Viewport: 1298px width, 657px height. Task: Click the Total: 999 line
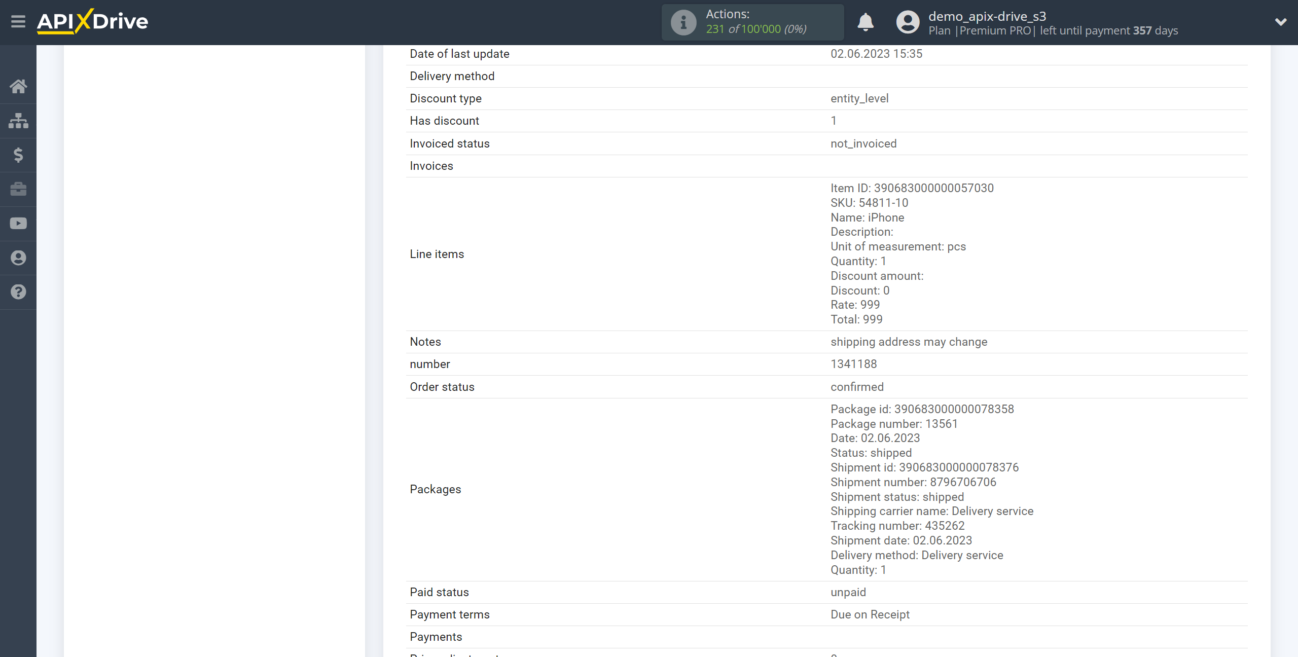coord(856,320)
